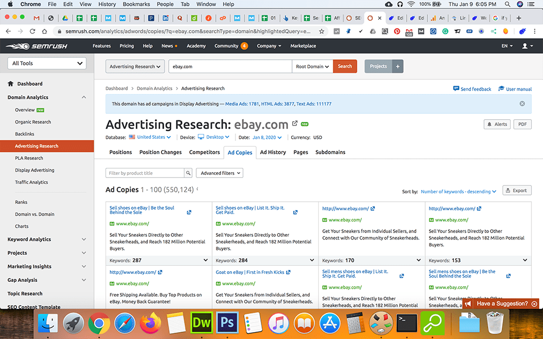The height and width of the screenshot is (339, 543).
Task: Open the Bookmarks menu in menu bar
Action: [135, 4]
